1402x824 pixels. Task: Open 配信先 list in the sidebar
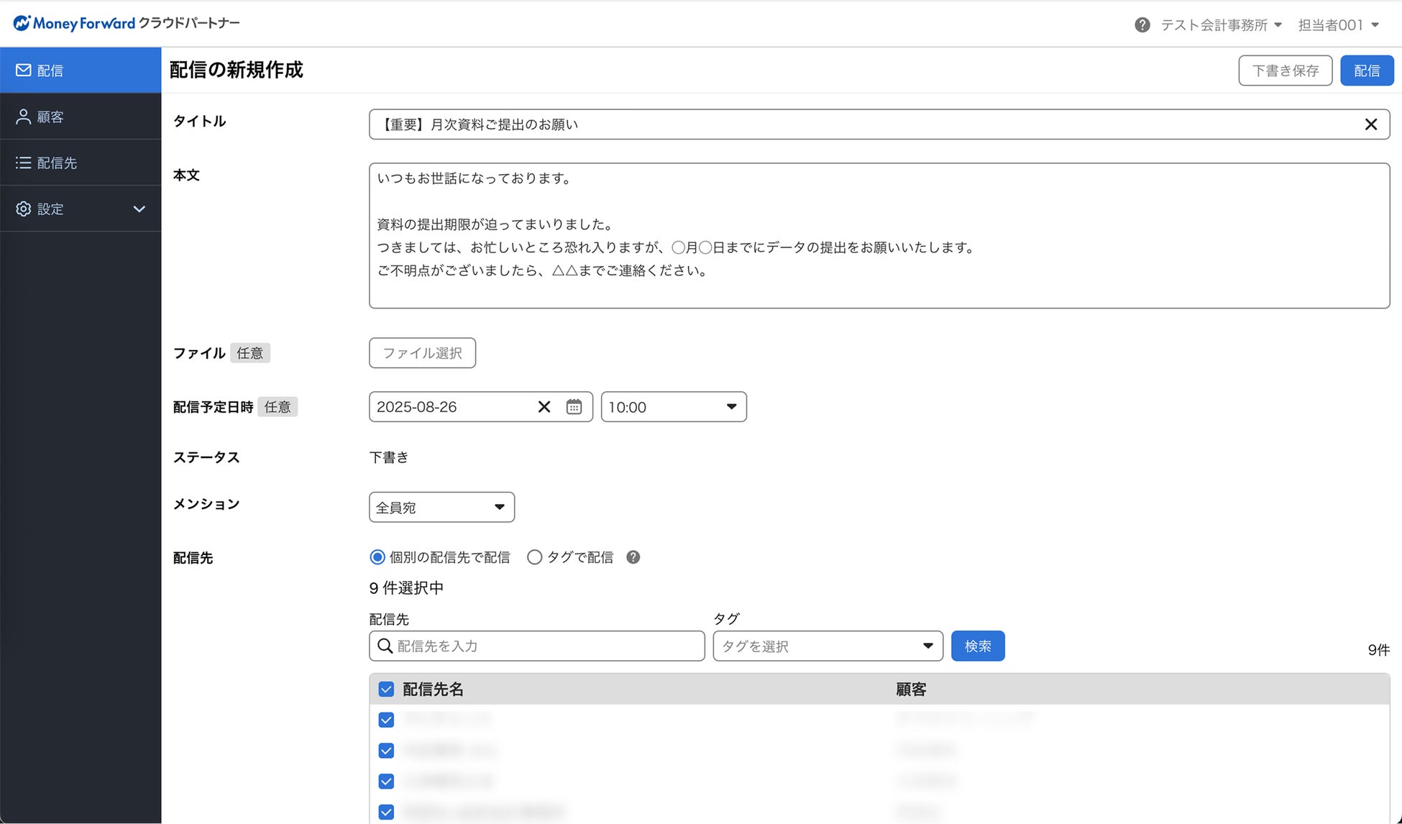pyautogui.click(x=56, y=162)
